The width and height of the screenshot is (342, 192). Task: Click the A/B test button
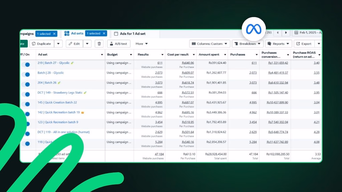pyautogui.click(x=119, y=44)
